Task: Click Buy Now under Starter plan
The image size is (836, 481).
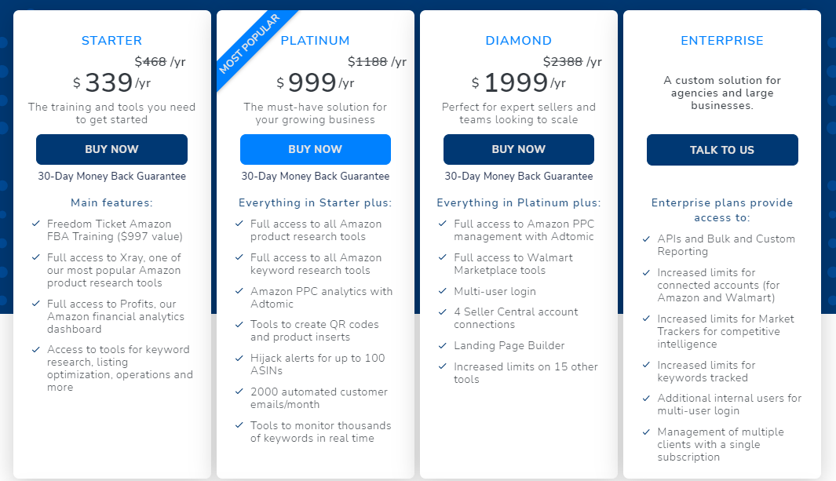Action: click(111, 149)
